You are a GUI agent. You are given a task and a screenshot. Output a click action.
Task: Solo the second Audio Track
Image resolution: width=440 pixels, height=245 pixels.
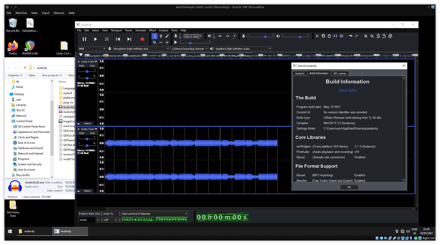click(92, 133)
